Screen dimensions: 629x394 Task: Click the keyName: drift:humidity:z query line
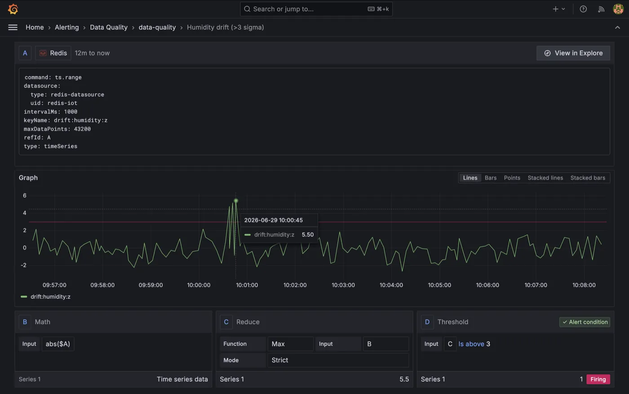66,120
